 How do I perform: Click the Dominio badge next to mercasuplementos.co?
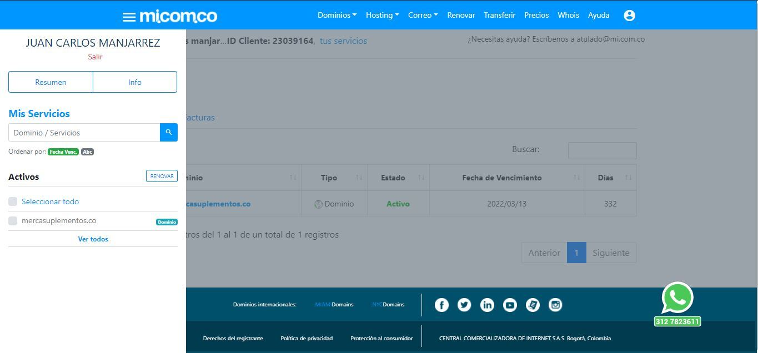click(167, 221)
